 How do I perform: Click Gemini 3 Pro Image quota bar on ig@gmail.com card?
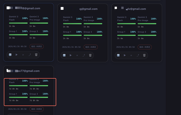pyautogui.click(x=93, y=24)
